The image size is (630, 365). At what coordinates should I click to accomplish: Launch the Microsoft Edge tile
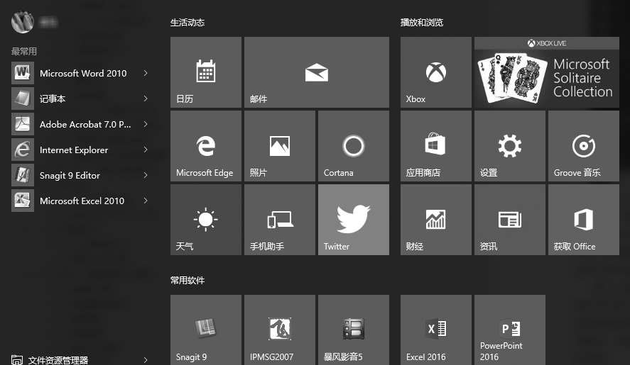pyautogui.click(x=205, y=146)
